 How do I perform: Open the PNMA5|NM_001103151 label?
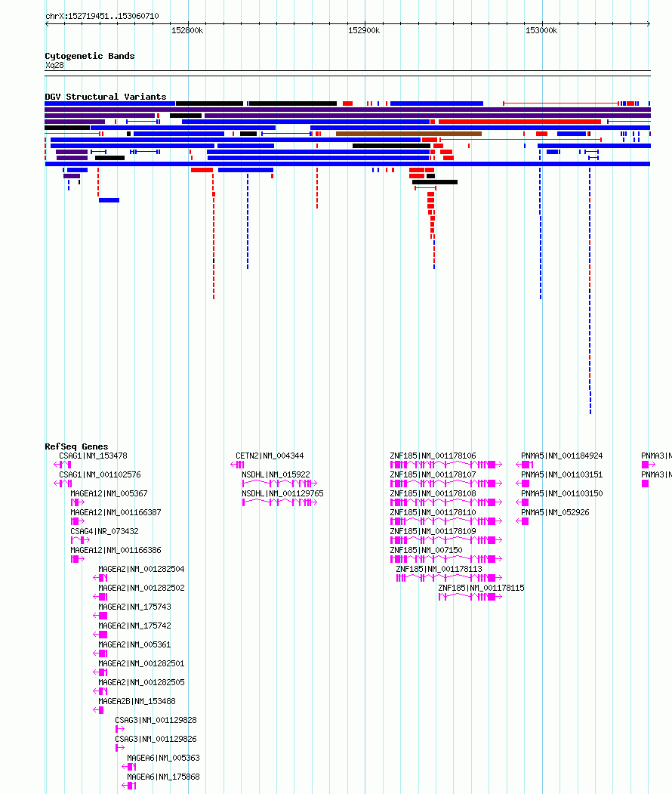(563, 474)
